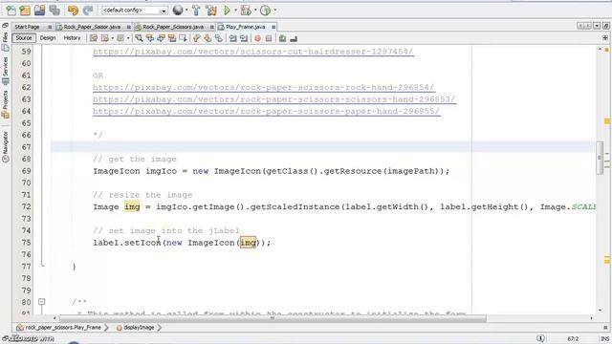Click Stop Macro Recording icon
Viewport: 612px width, 344px height.
tap(269, 38)
